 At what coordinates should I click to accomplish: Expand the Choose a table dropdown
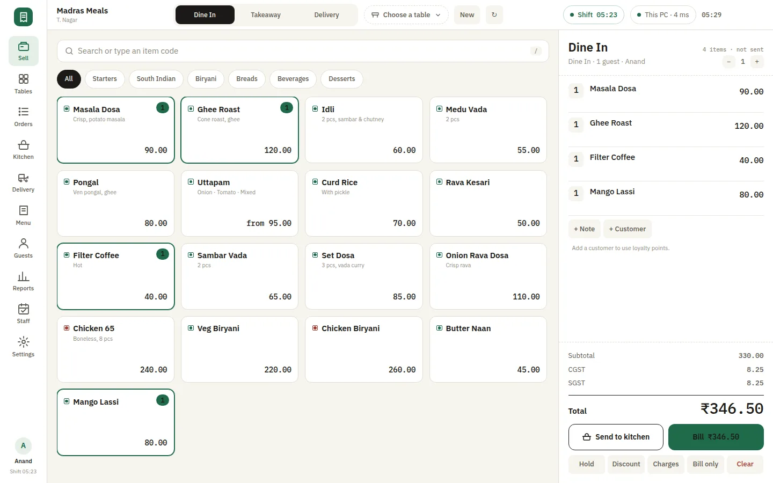pyautogui.click(x=406, y=15)
